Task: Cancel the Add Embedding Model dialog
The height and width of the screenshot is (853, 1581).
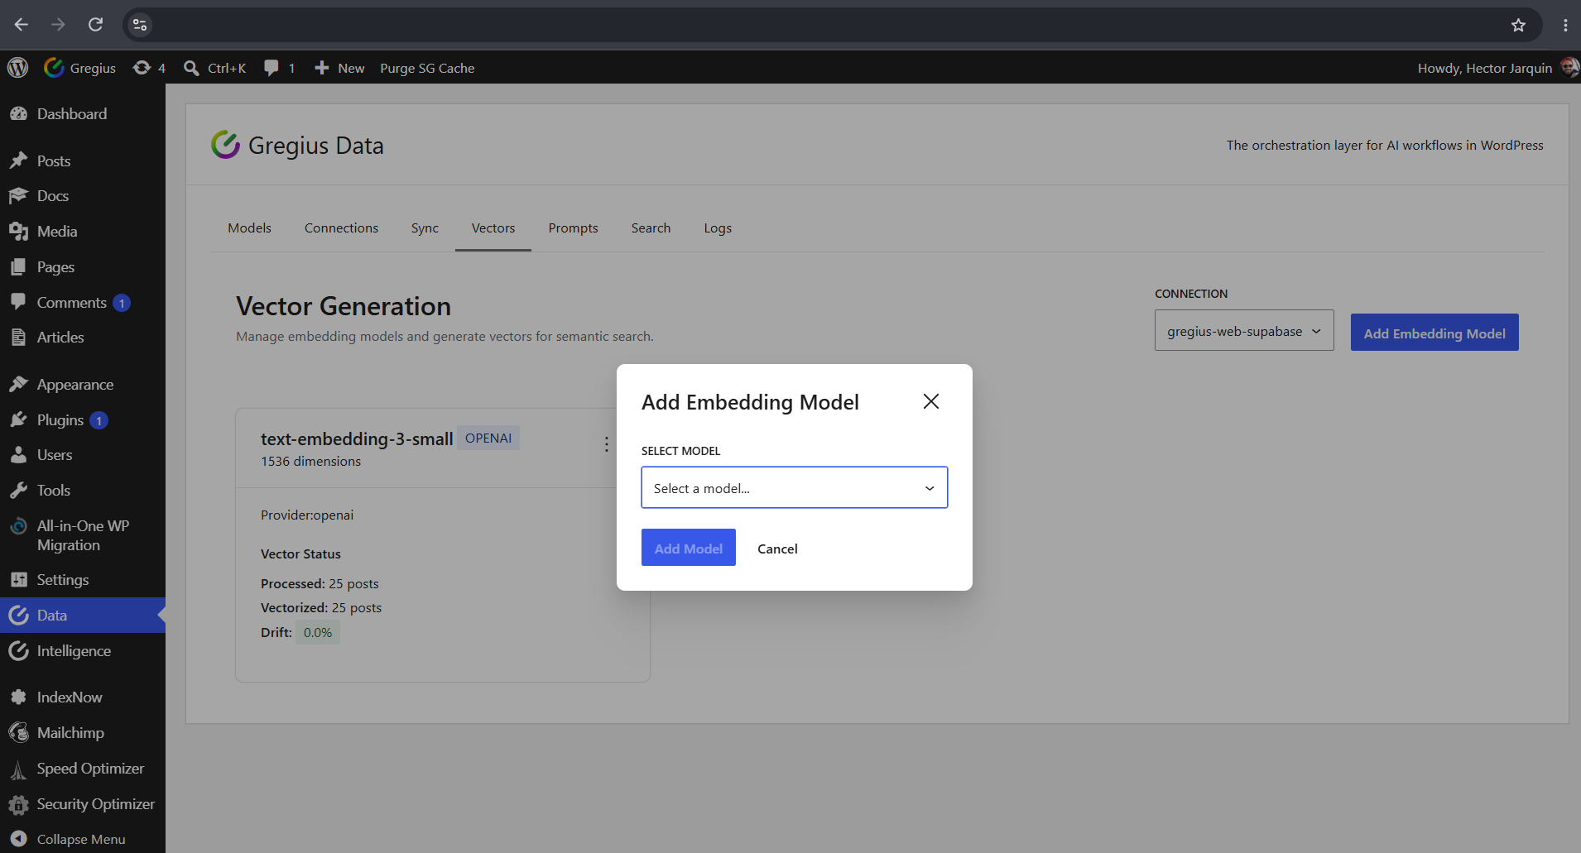Action: (777, 549)
